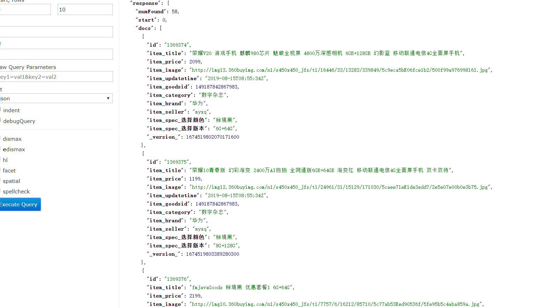Click the start value 0 in response
The image size is (560, 308).
(x=164, y=20)
